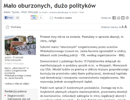
Task: Open the Wydrukuj print link
Action: point(16,27)
